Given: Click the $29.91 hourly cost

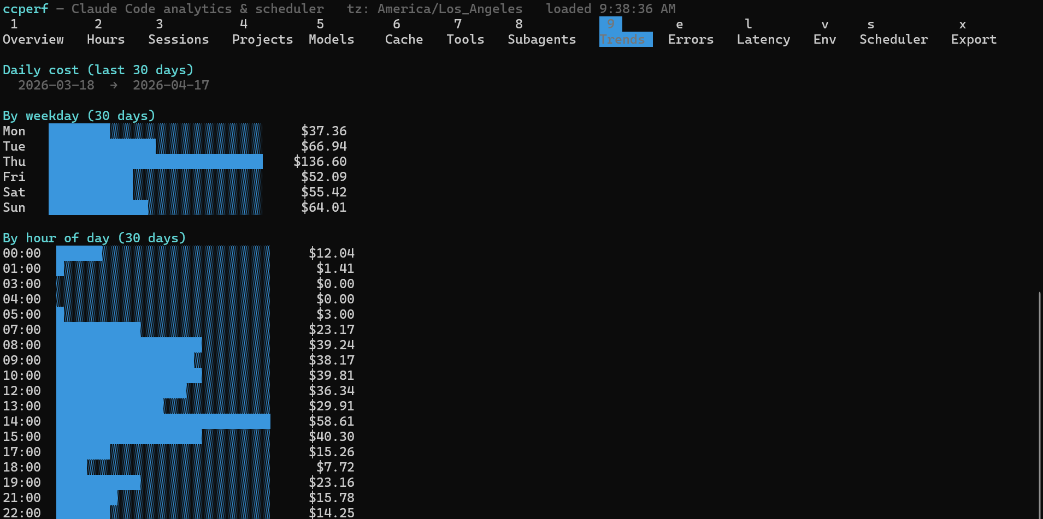Looking at the screenshot, I should click(x=332, y=406).
